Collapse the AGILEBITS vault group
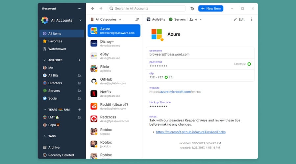 tap(45, 60)
